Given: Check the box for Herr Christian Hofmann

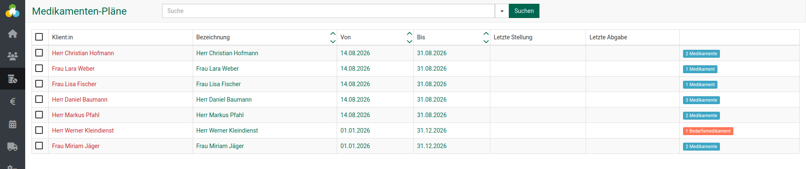Looking at the screenshot, I should point(39,53).
